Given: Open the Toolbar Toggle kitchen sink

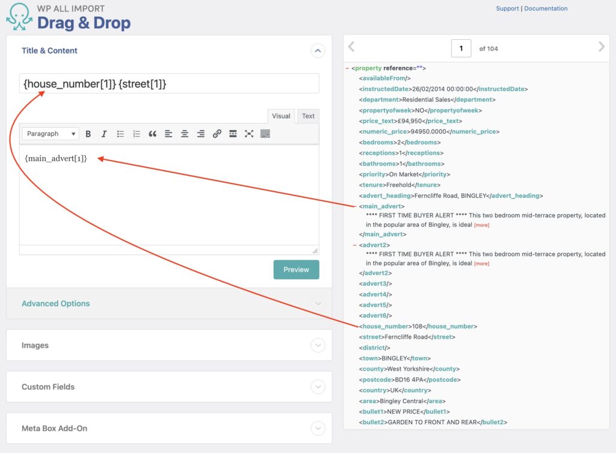Looking at the screenshot, I should [265, 134].
